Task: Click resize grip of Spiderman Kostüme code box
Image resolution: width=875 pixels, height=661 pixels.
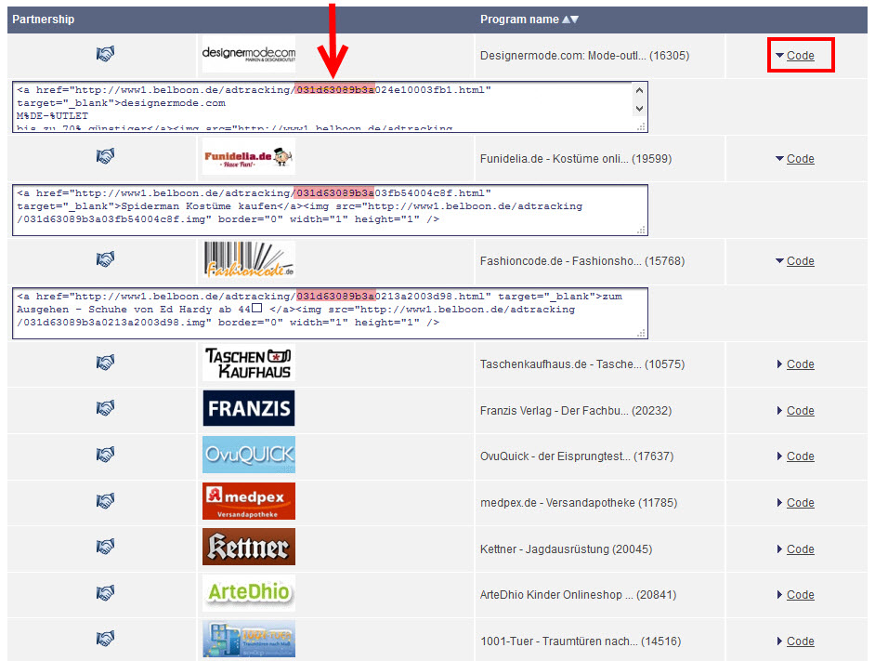Action: [642, 230]
